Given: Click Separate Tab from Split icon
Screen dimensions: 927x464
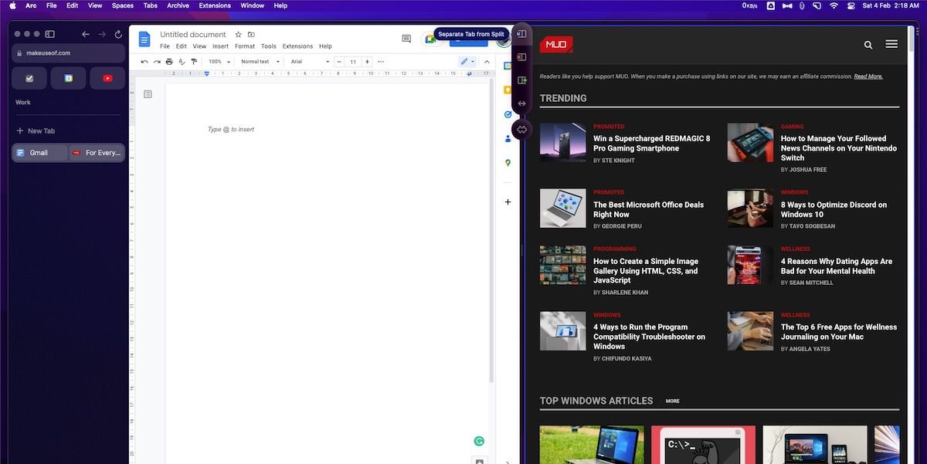Looking at the screenshot, I should 521,34.
